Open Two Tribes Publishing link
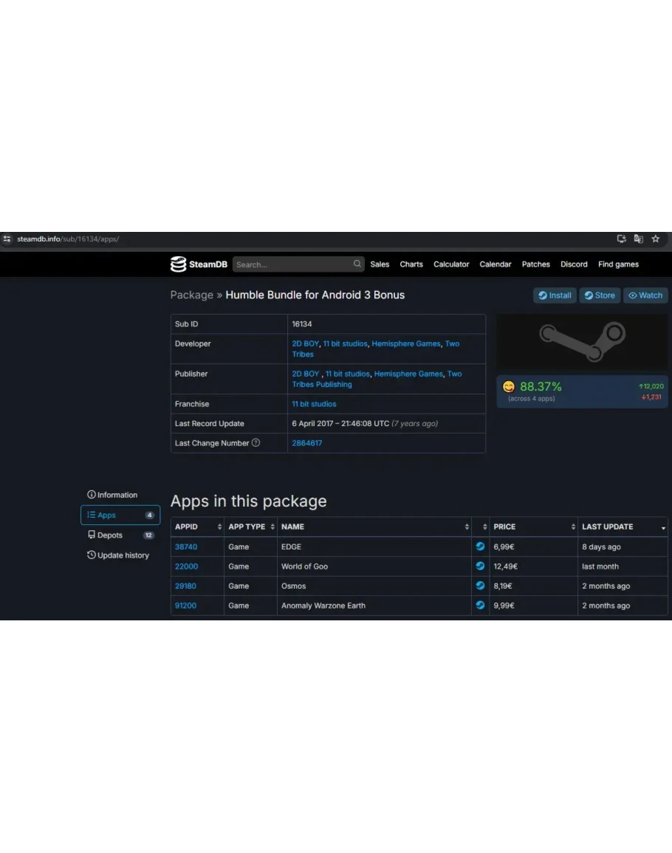672x853 pixels. (x=322, y=384)
